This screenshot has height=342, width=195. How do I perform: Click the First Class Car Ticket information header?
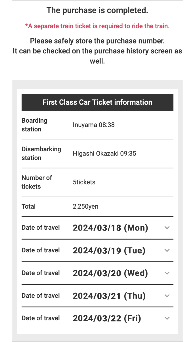click(x=97, y=102)
